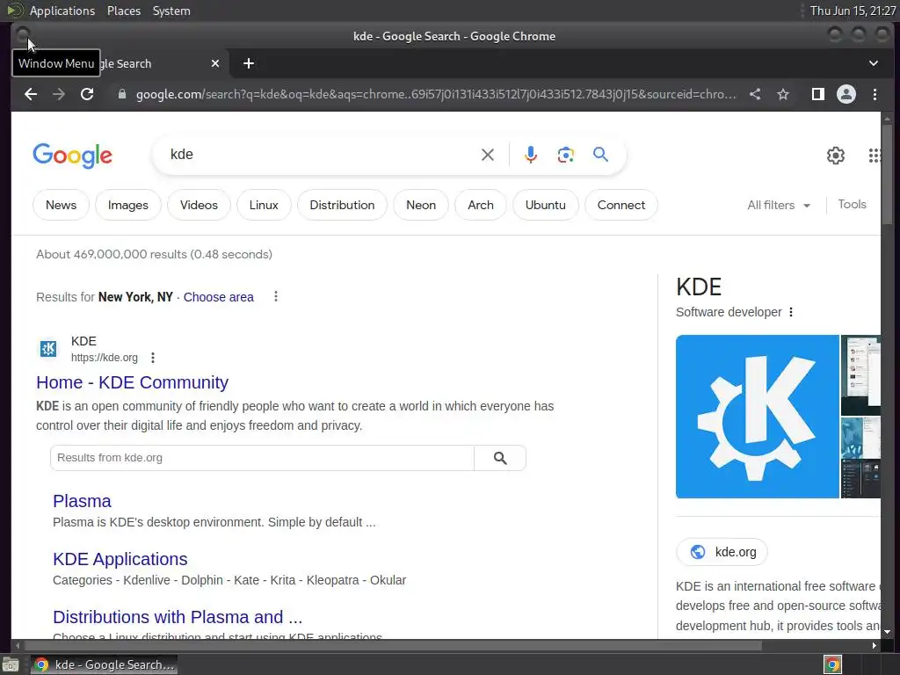Click the globe icon on kde.org chip
This screenshot has height=675, width=900.
pos(697,552)
